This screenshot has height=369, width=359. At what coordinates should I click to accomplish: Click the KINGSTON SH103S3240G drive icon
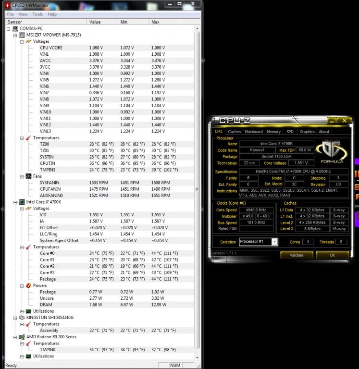pos(22,318)
